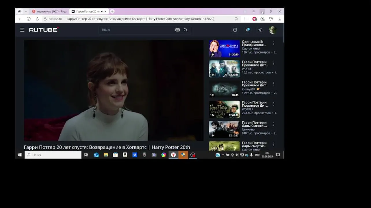This screenshot has height=208, width=371.
Task: Open the ad blocker extension icon
Action: pos(255,19)
